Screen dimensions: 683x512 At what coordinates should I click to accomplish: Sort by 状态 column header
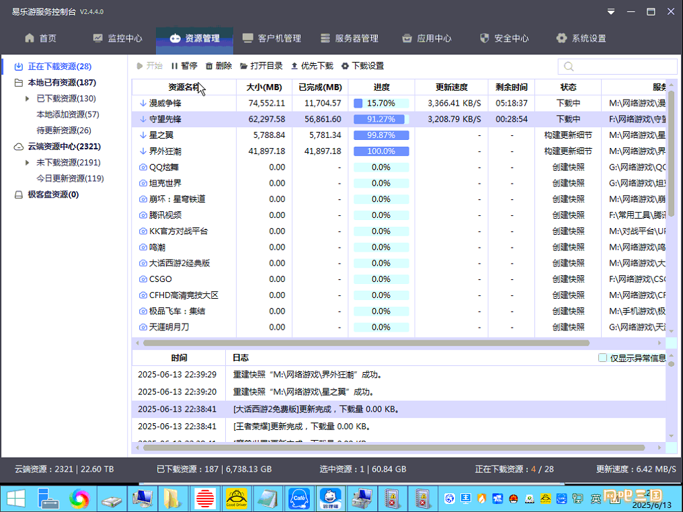point(568,87)
